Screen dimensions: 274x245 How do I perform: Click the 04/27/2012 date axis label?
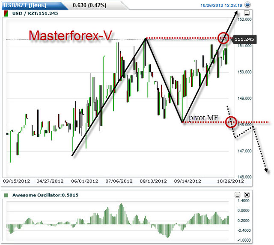[50, 181]
